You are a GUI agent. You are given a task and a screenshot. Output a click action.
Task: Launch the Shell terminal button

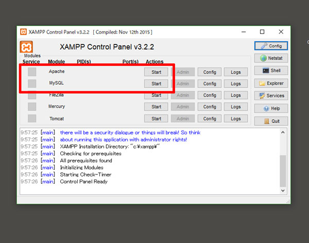click(271, 71)
